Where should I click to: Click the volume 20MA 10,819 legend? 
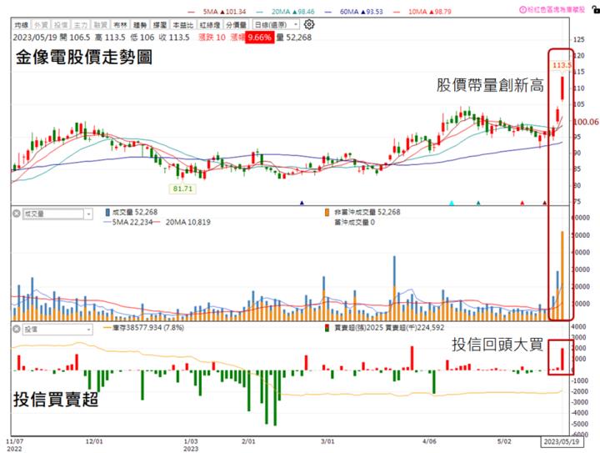click(183, 223)
